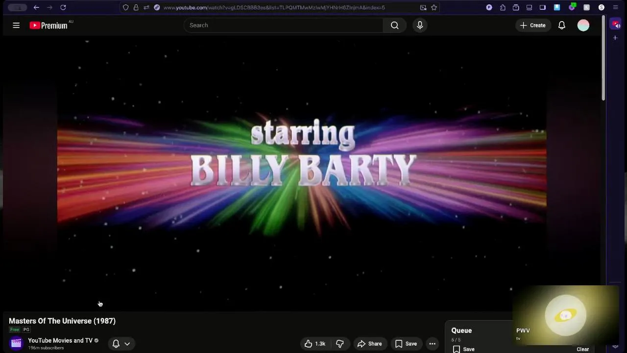Image resolution: width=627 pixels, height=353 pixels.
Task: Bookmark this page with the star
Action: pos(434,7)
